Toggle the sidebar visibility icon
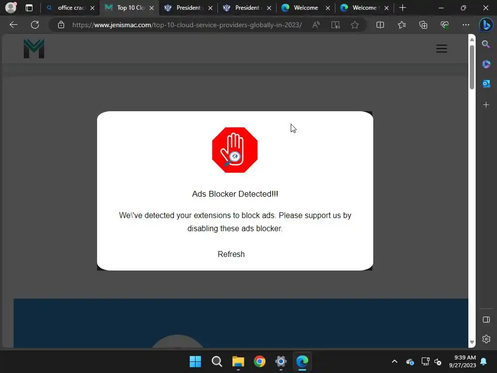The width and height of the screenshot is (497, 373). [x=486, y=320]
